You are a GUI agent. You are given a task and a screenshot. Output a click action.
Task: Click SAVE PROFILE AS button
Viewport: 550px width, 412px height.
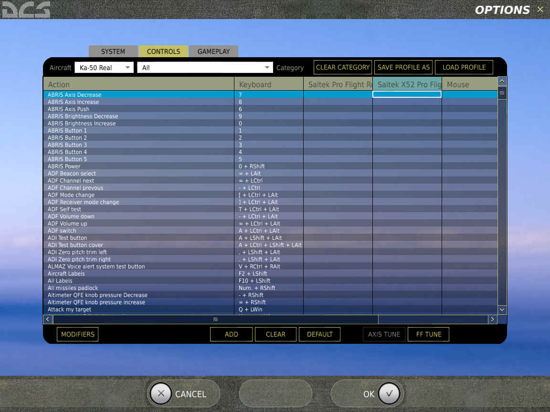coord(403,67)
